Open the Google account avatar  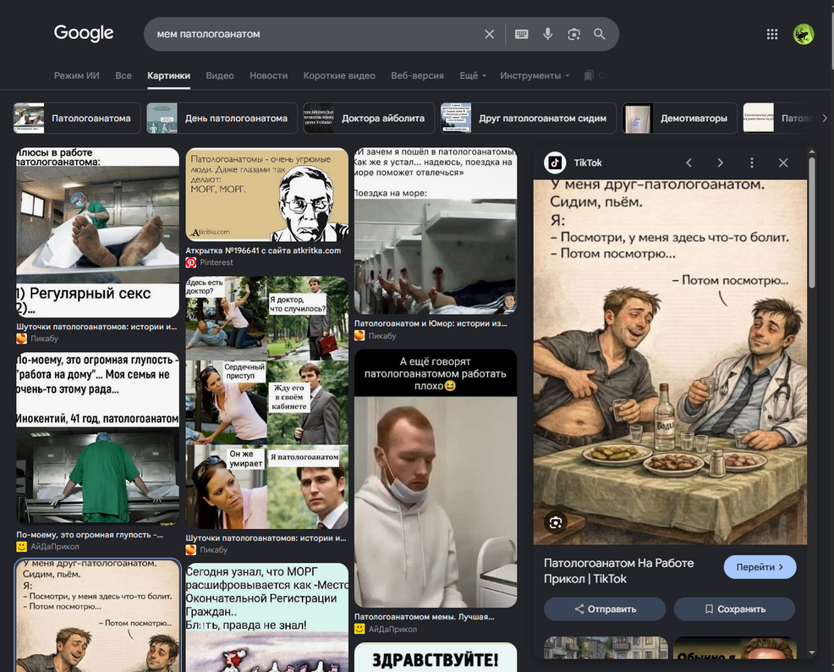tap(804, 34)
